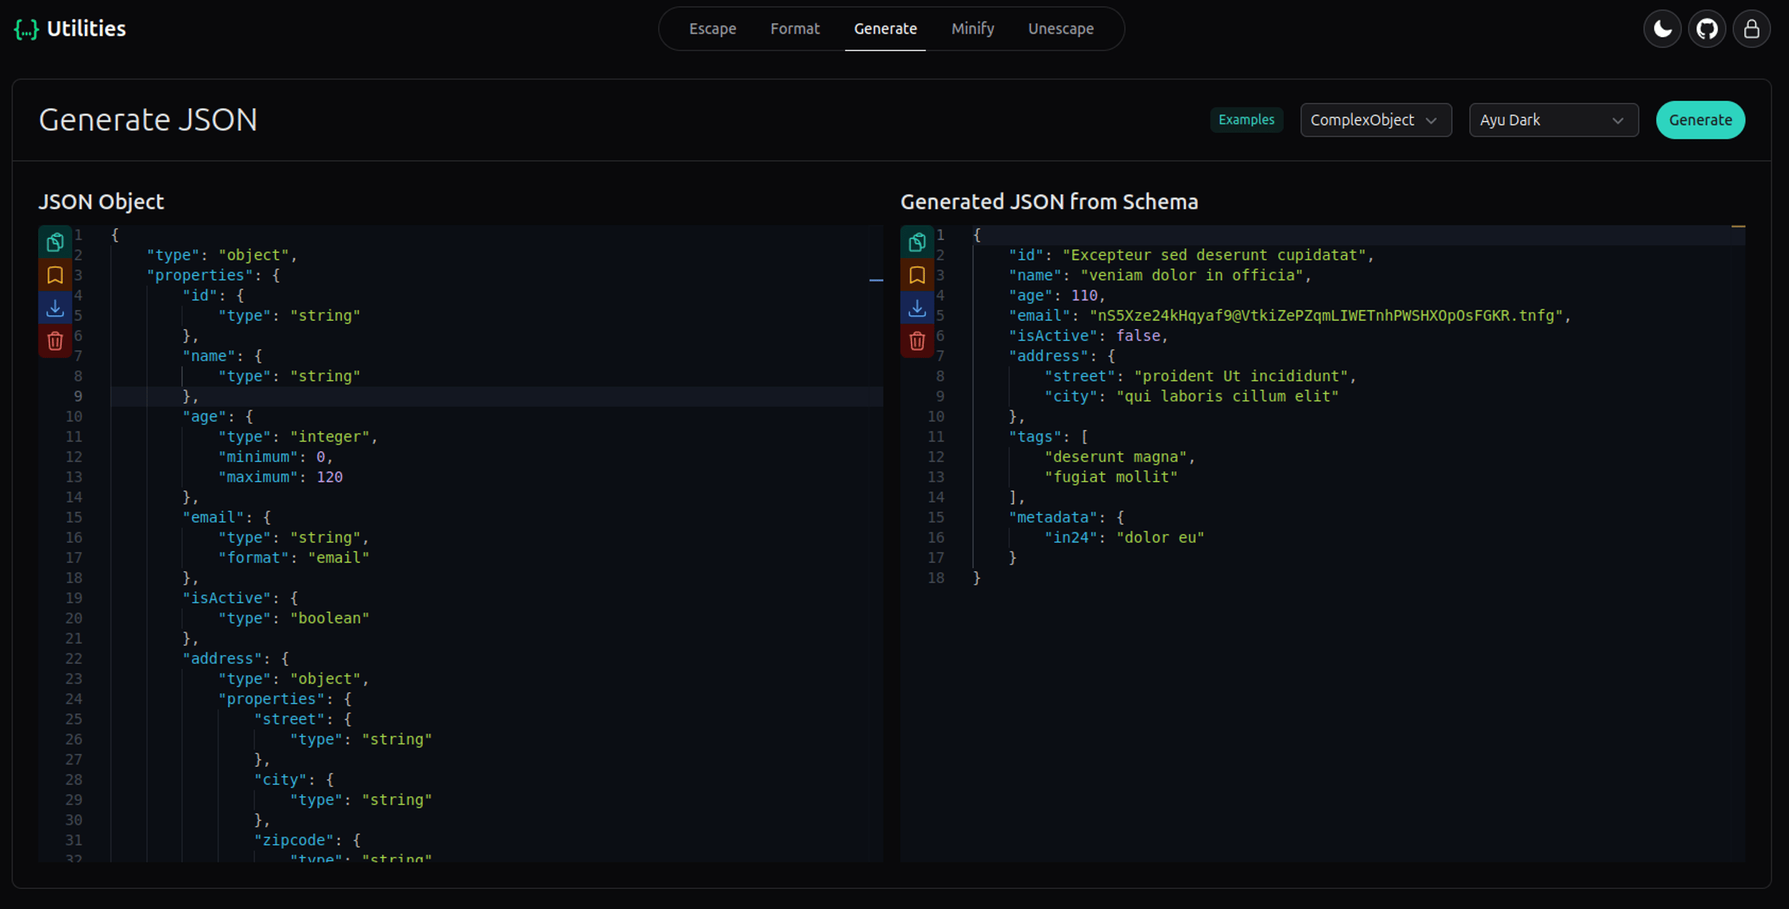Screen dimensions: 1789x909
Task: Switch to the Escape tab
Action: click(x=710, y=28)
